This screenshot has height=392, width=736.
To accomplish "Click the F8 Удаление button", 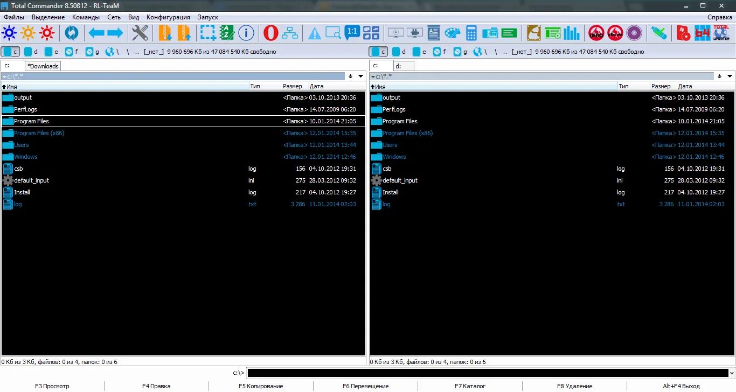I will click(x=574, y=386).
